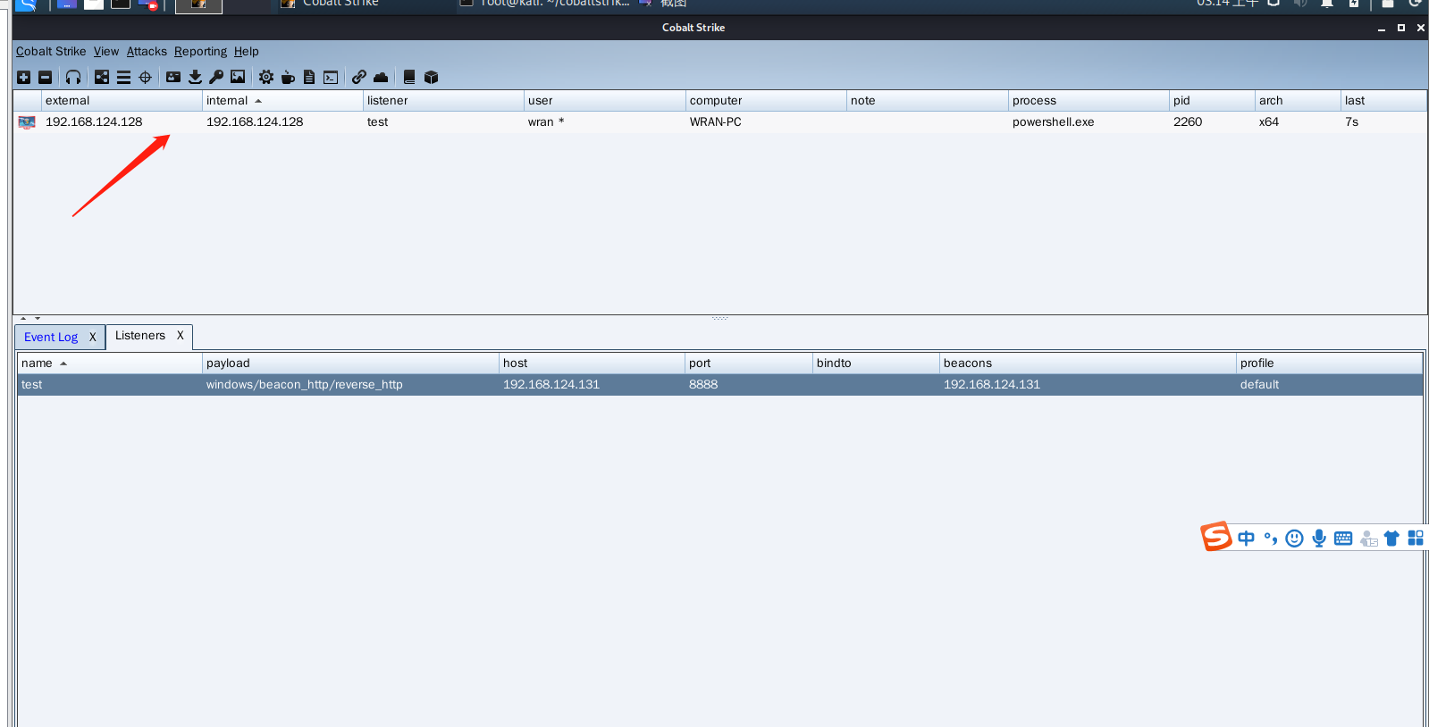The image size is (1429, 727).
Task: Open the Reporting menu
Action: [x=200, y=52]
